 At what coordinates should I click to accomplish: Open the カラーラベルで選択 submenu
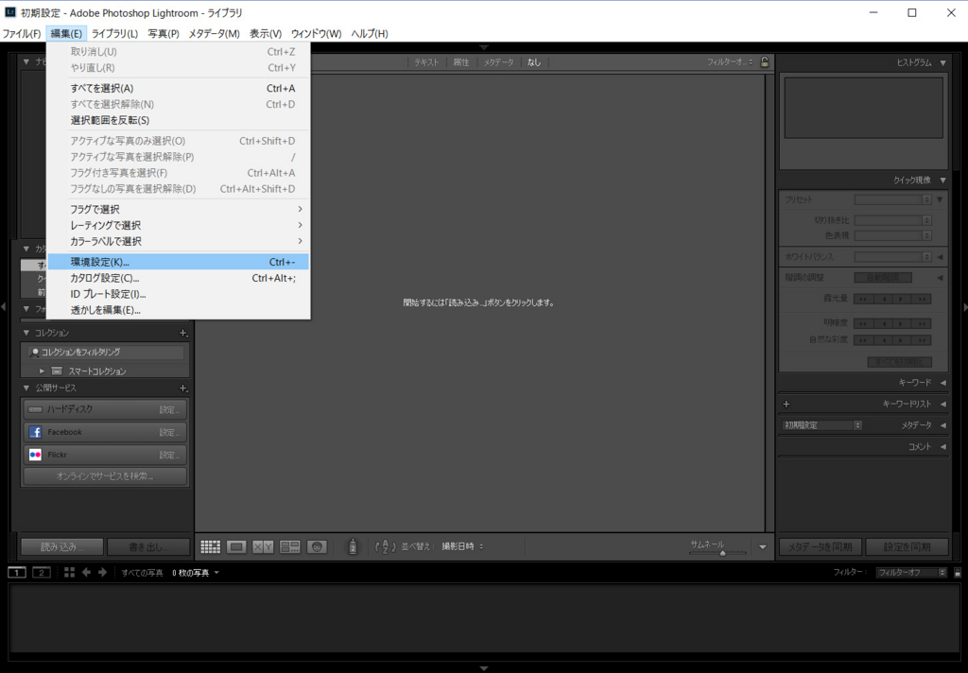click(x=178, y=241)
